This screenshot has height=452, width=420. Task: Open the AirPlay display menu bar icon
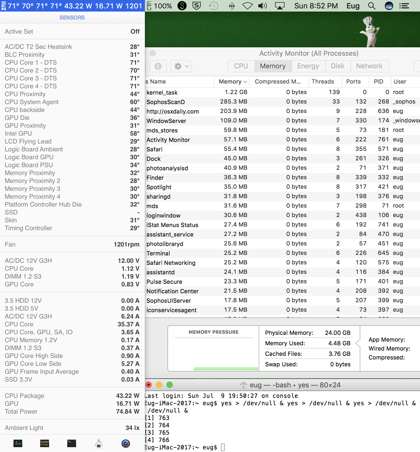[280, 6]
